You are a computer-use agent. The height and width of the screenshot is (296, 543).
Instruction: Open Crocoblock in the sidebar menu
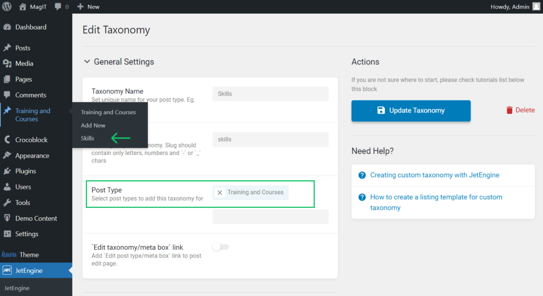tap(31, 140)
